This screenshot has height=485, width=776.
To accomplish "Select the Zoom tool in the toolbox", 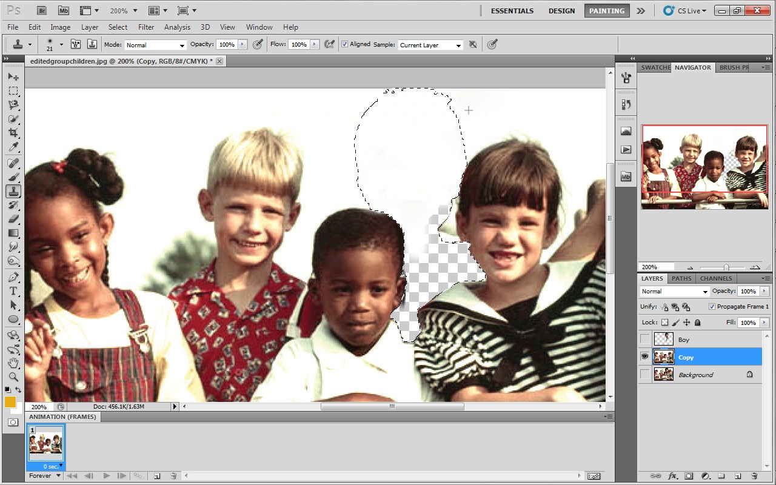I will click(13, 377).
